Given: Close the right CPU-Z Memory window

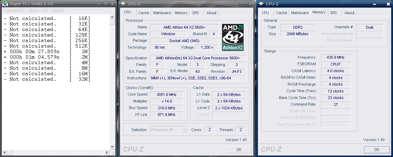Looking at the screenshot, I should [x=388, y=4].
